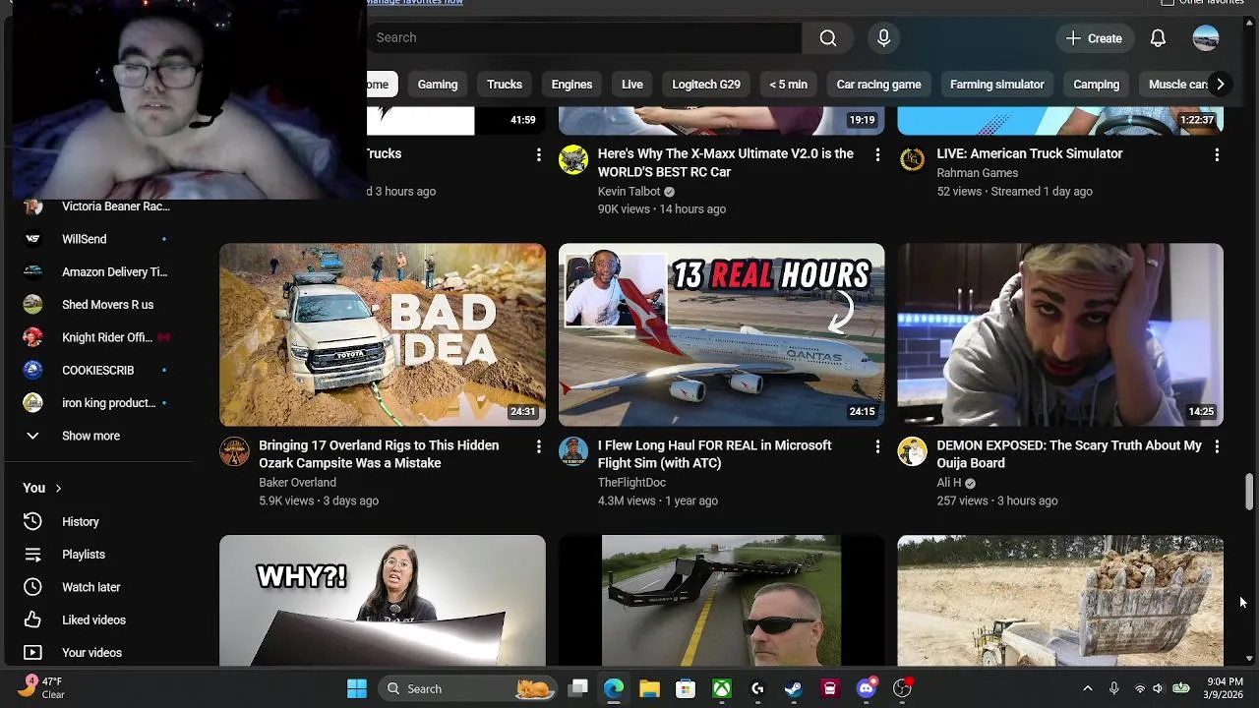1259x708 pixels.
Task: Click the page vertical scrollbar thumb
Action: [1249, 491]
